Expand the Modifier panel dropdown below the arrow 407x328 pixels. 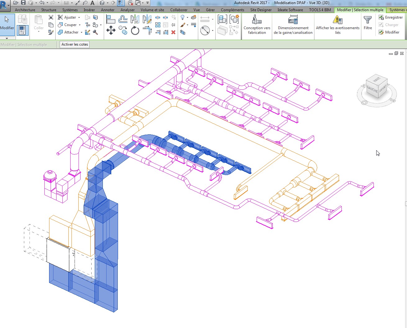coord(7,38)
